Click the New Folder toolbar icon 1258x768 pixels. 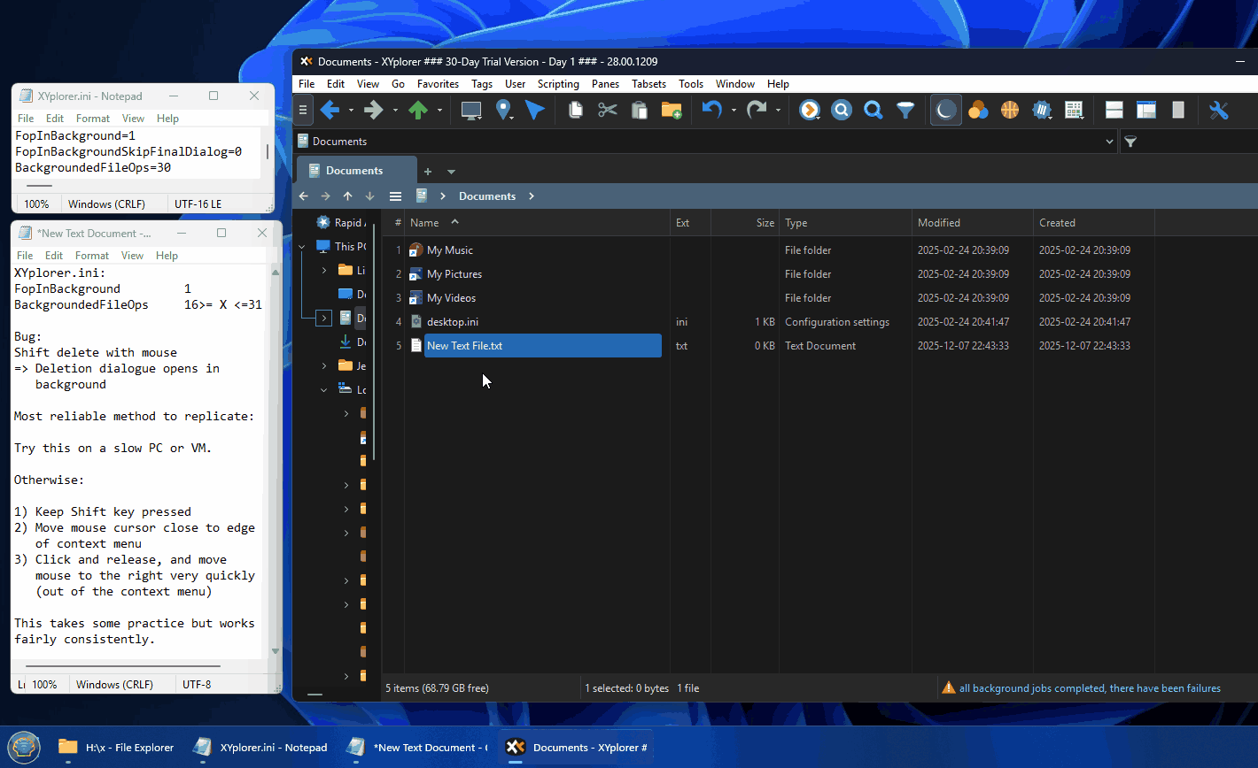point(671,110)
